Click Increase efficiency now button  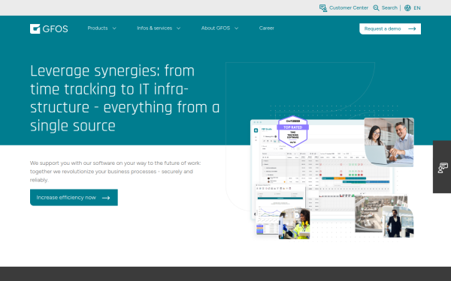tap(74, 197)
